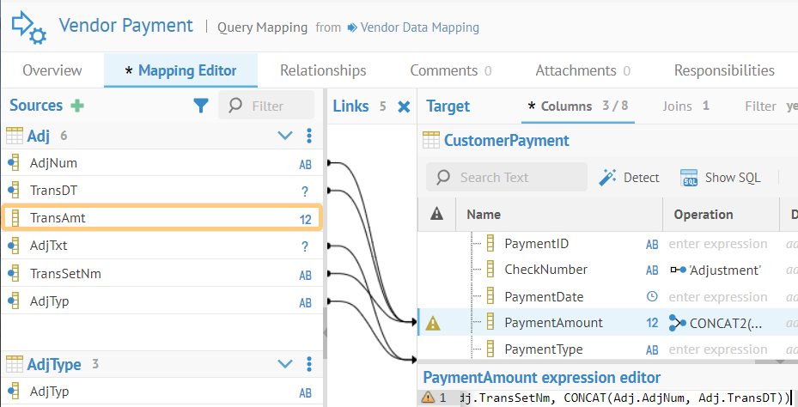Switch to the Relationships tab
Viewport: 798px width, 407px height.
click(x=323, y=70)
